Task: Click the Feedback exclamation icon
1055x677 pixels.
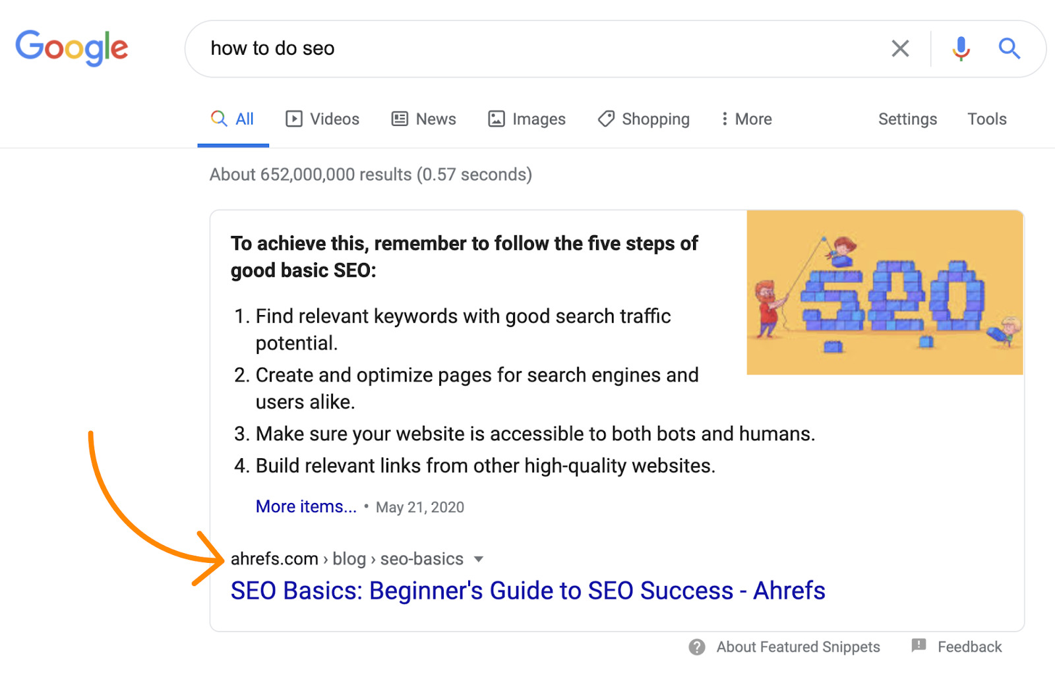Action: click(x=918, y=647)
